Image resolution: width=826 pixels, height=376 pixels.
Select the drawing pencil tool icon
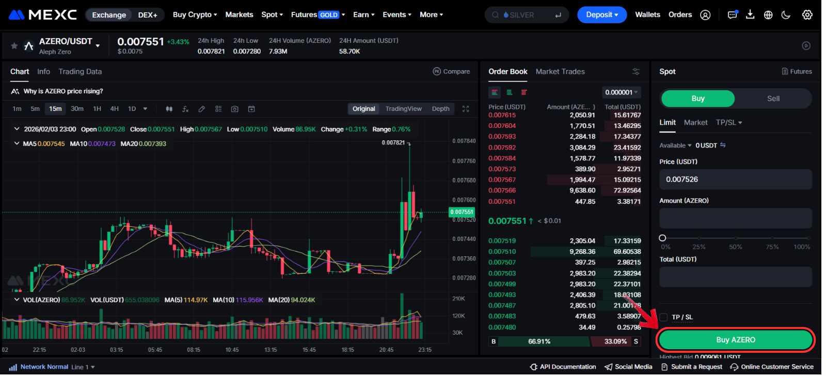(x=202, y=109)
